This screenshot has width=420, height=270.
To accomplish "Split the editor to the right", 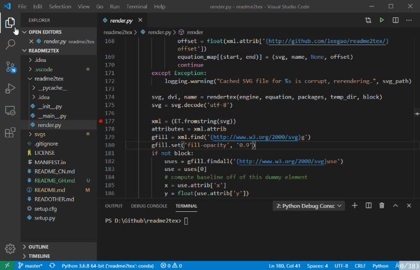I will click(x=395, y=20).
